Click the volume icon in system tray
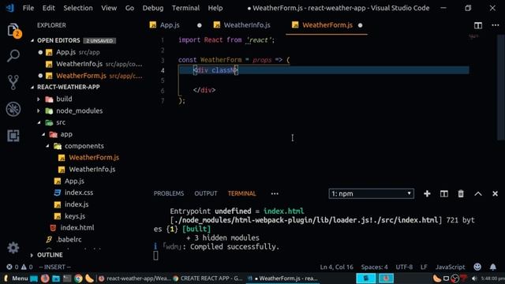This screenshot has width=505, height=284. tap(474, 278)
